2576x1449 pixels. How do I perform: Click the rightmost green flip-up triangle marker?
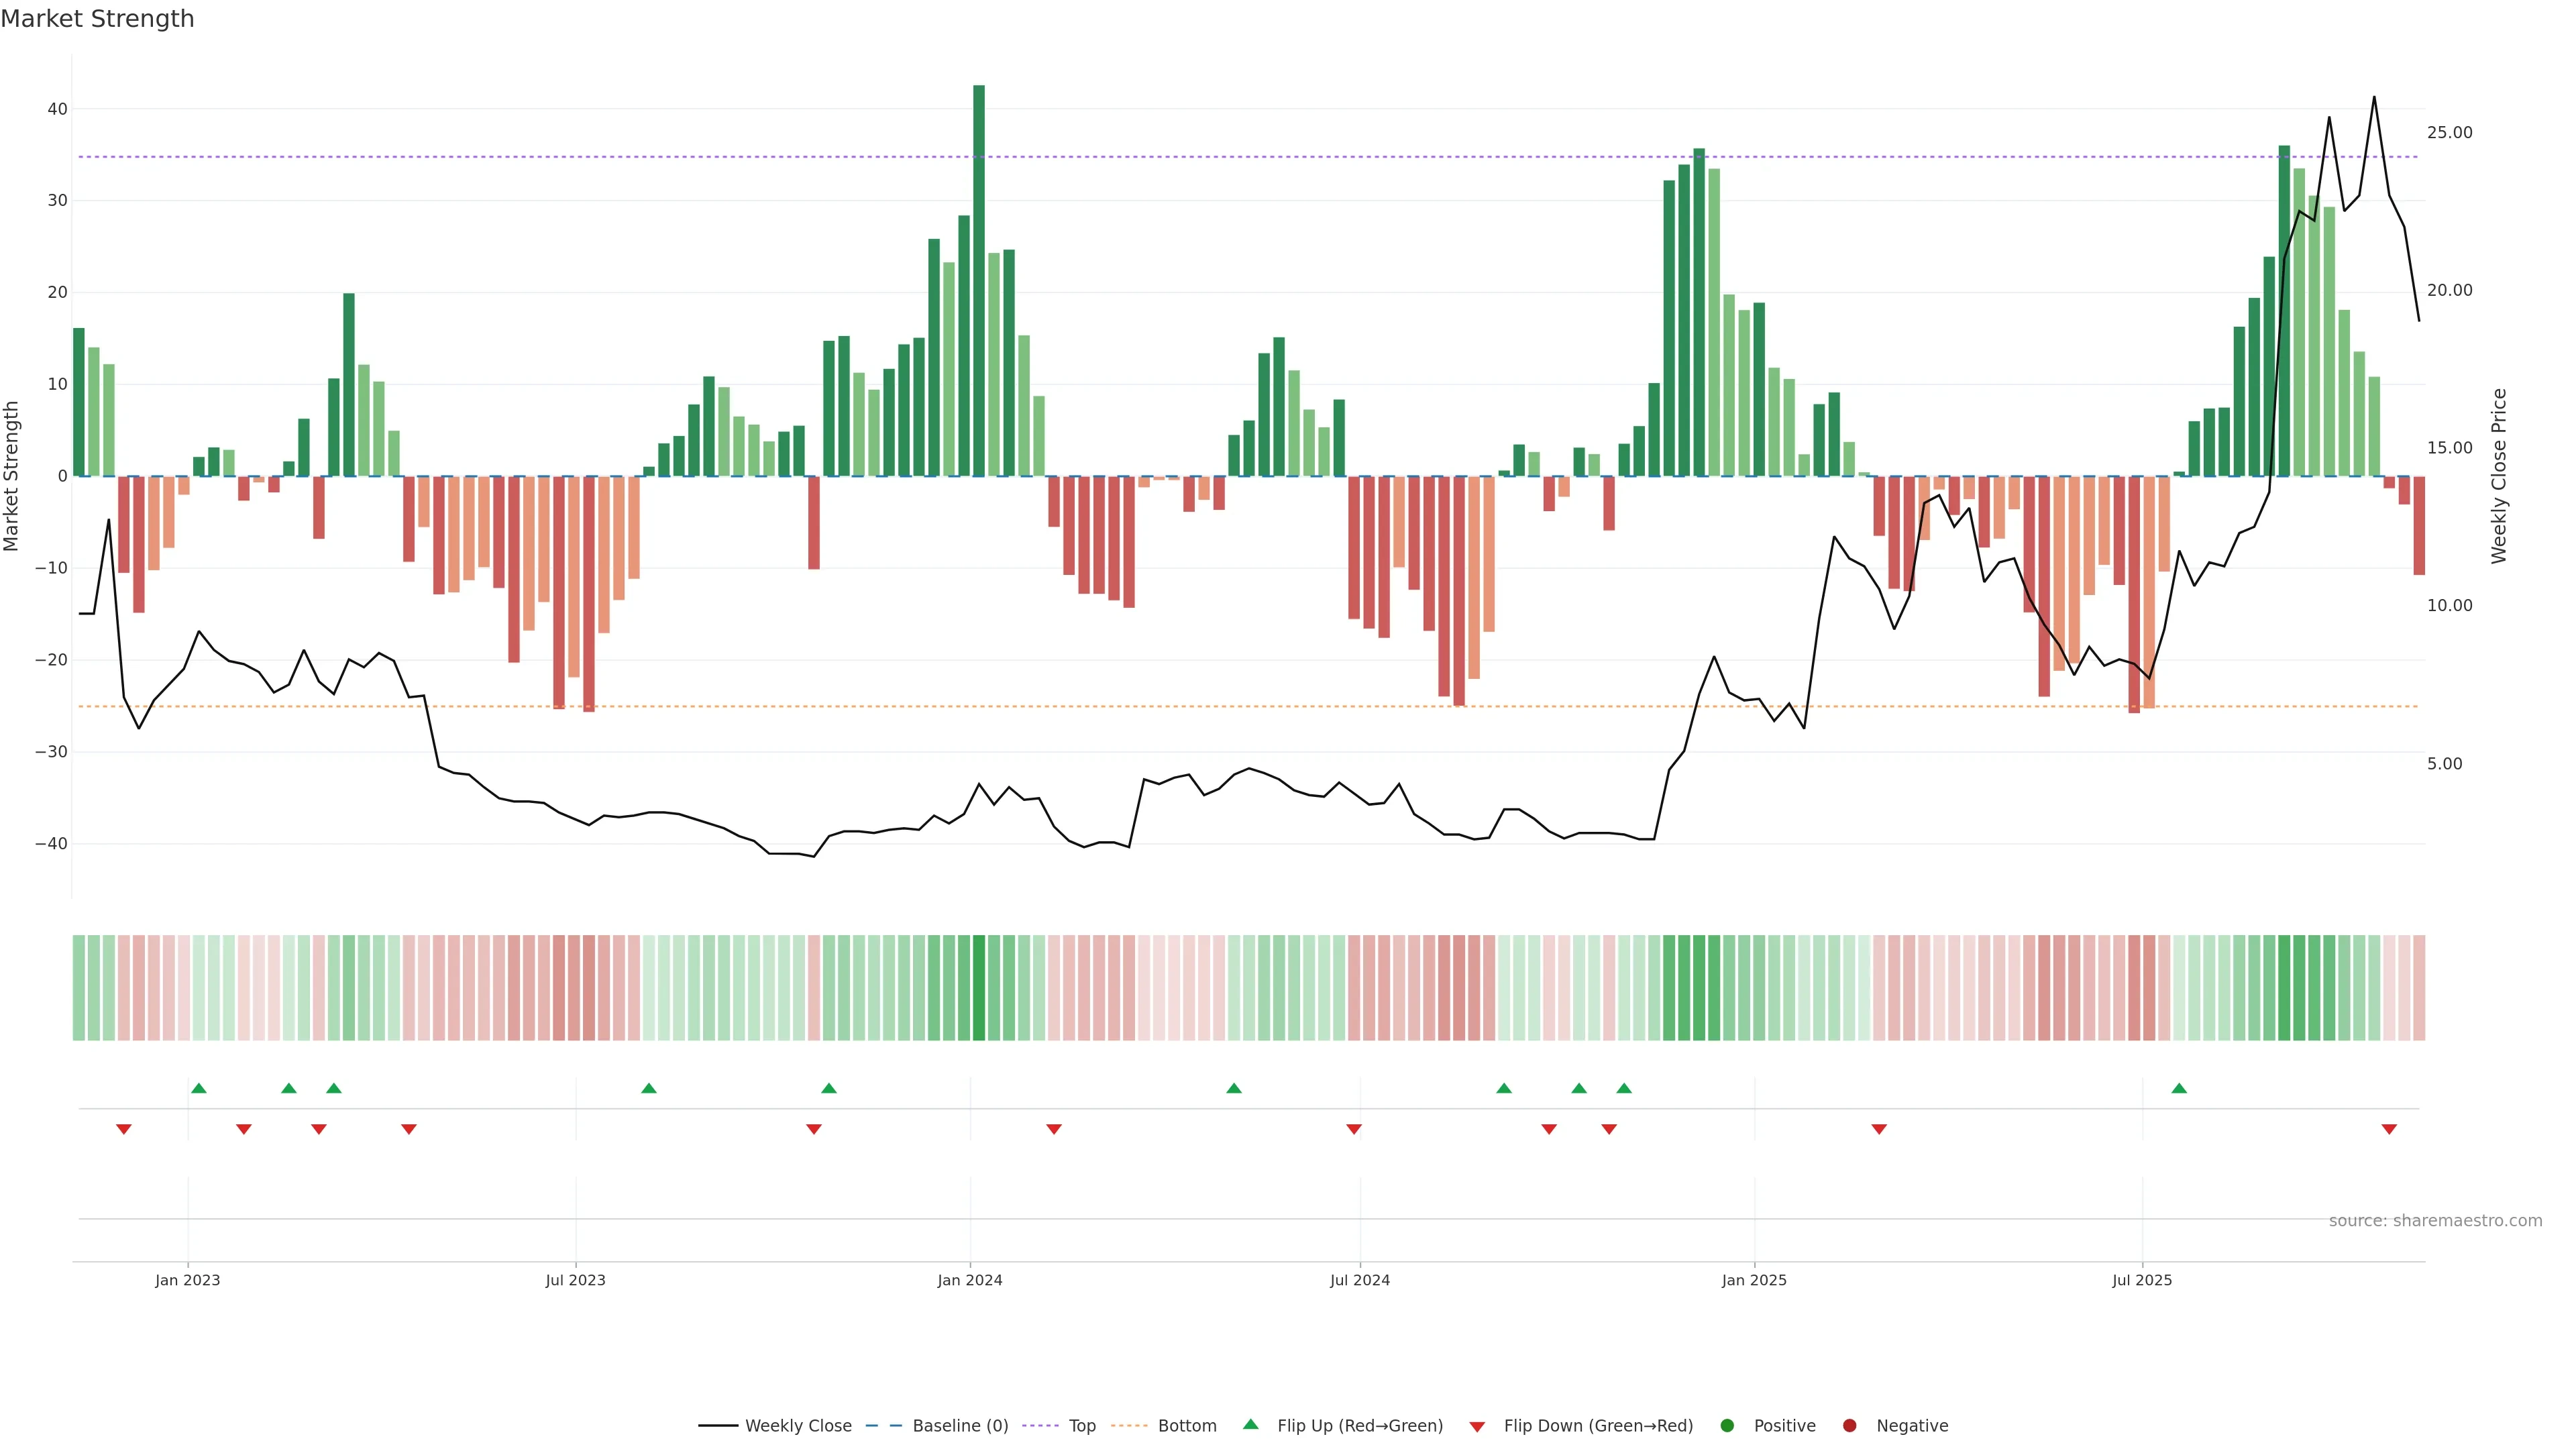click(2179, 1088)
